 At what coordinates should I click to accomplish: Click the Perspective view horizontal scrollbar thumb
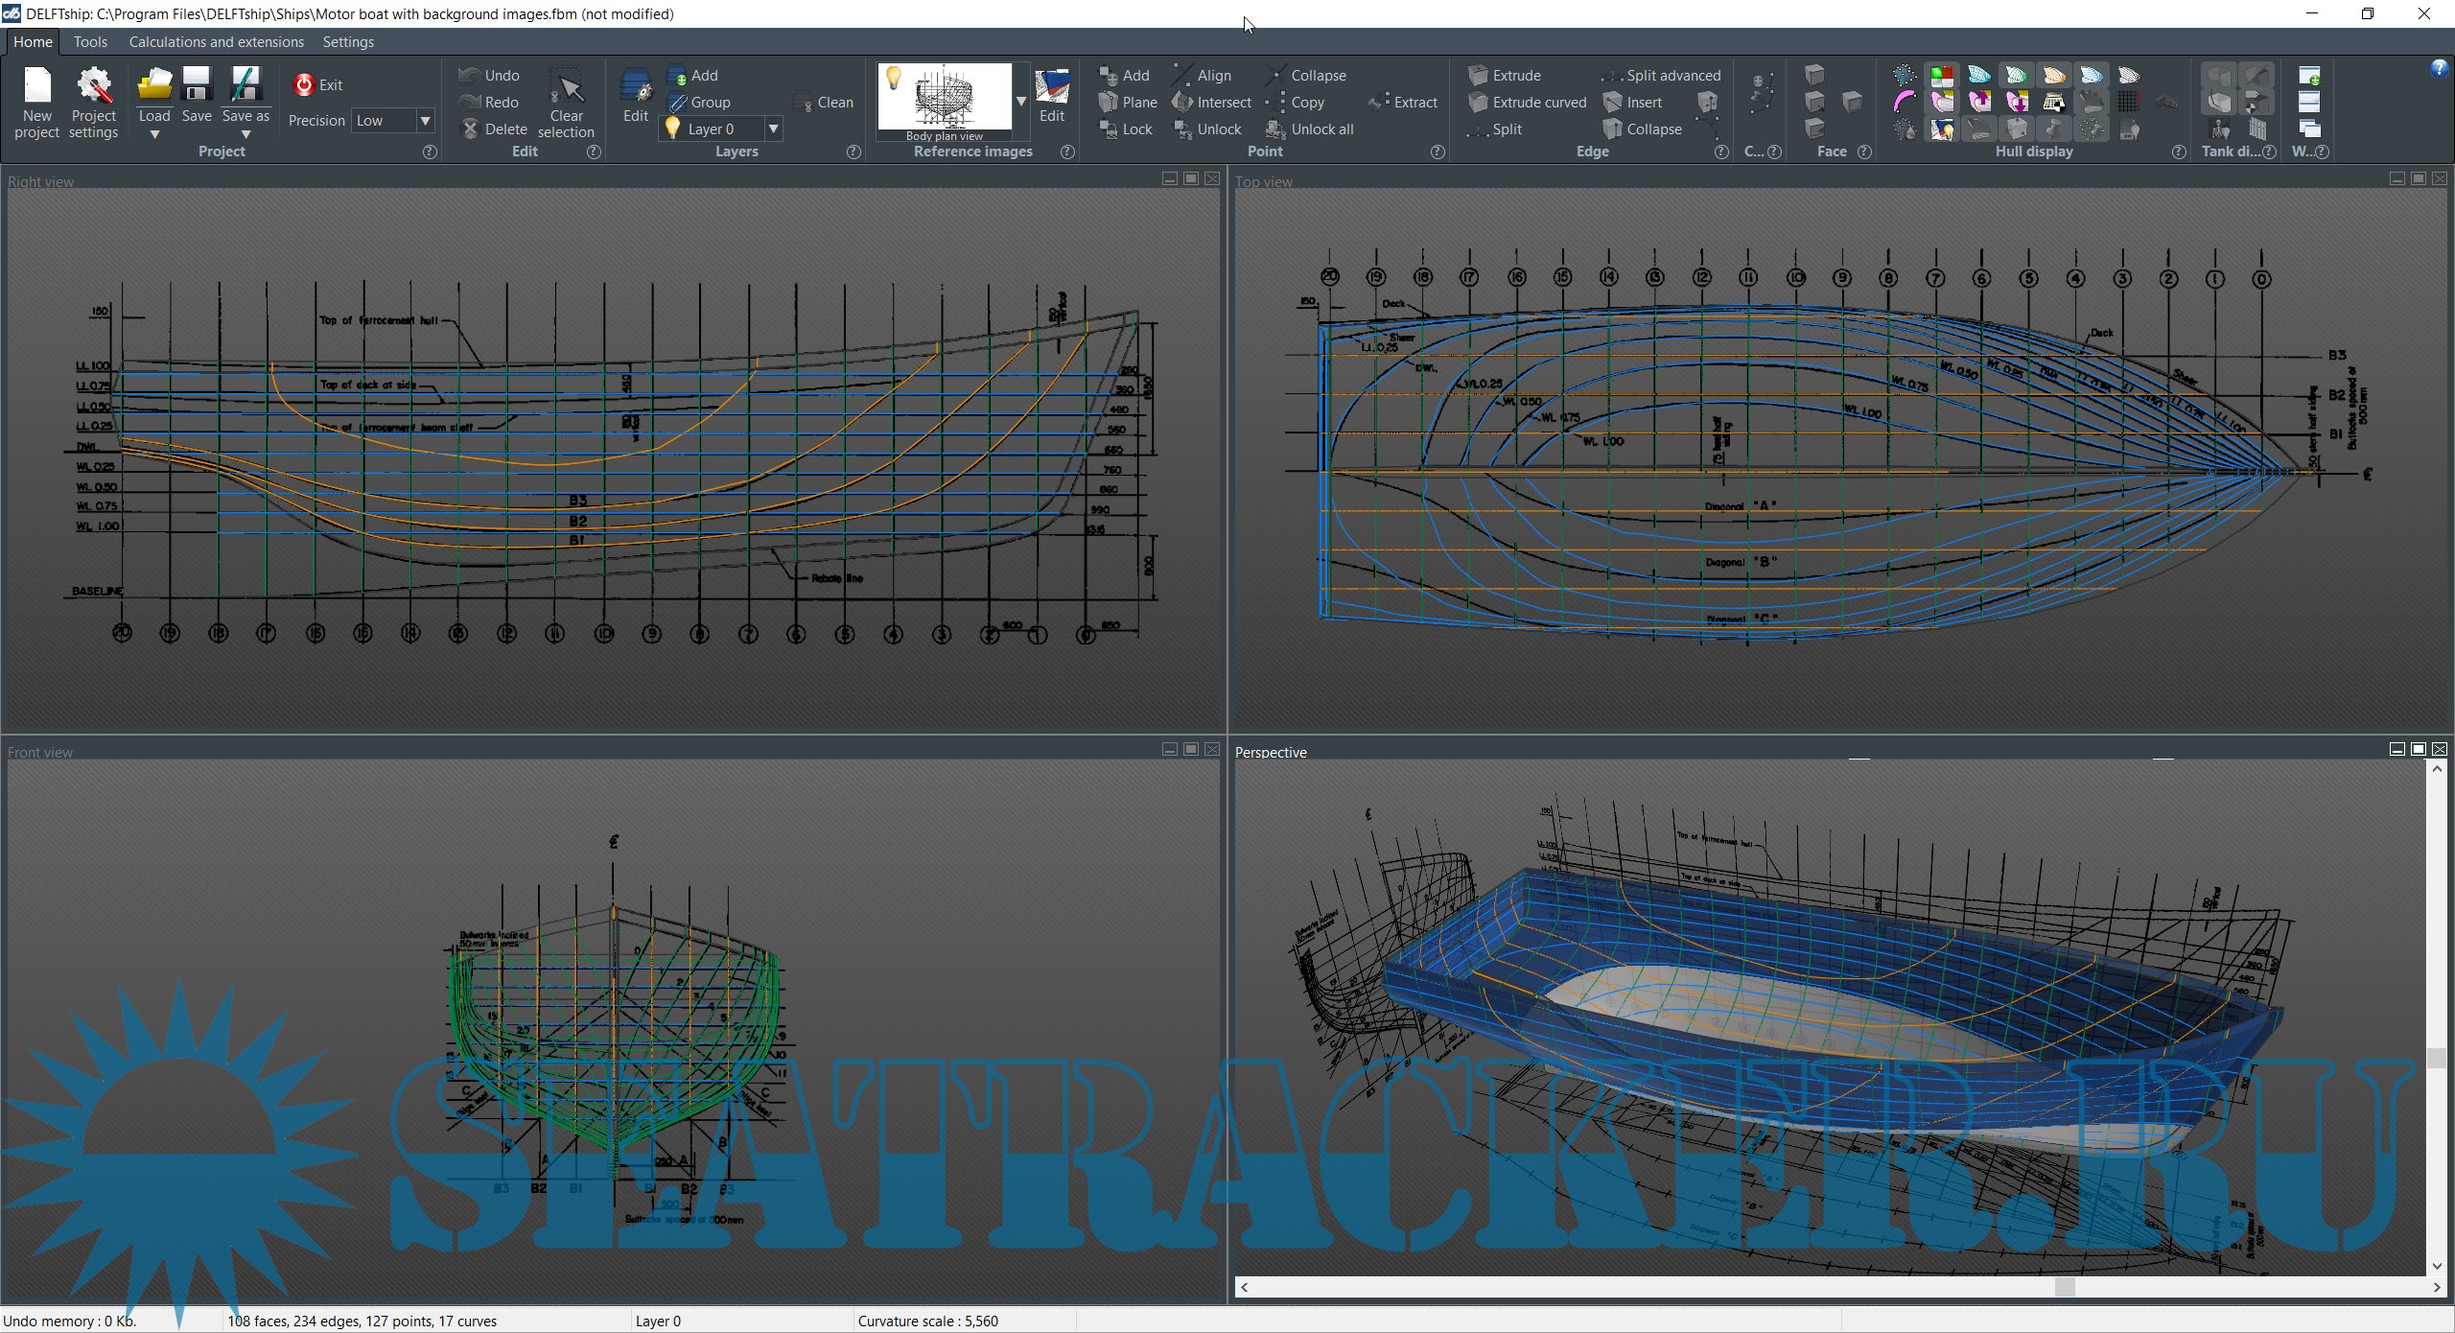2065,1287
